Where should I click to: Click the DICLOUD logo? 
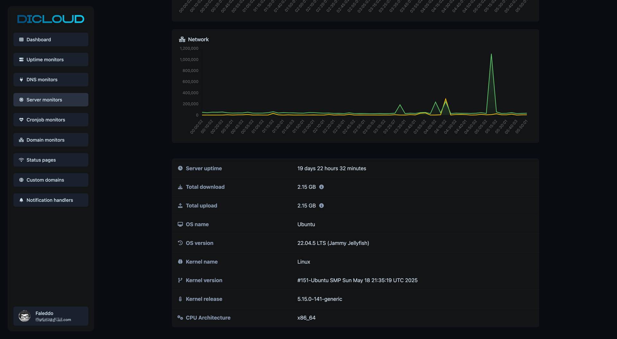pyautogui.click(x=50, y=19)
